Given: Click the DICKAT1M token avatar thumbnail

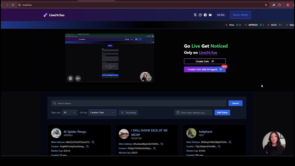Looking at the screenshot, I should pyautogui.click(x=124, y=134).
